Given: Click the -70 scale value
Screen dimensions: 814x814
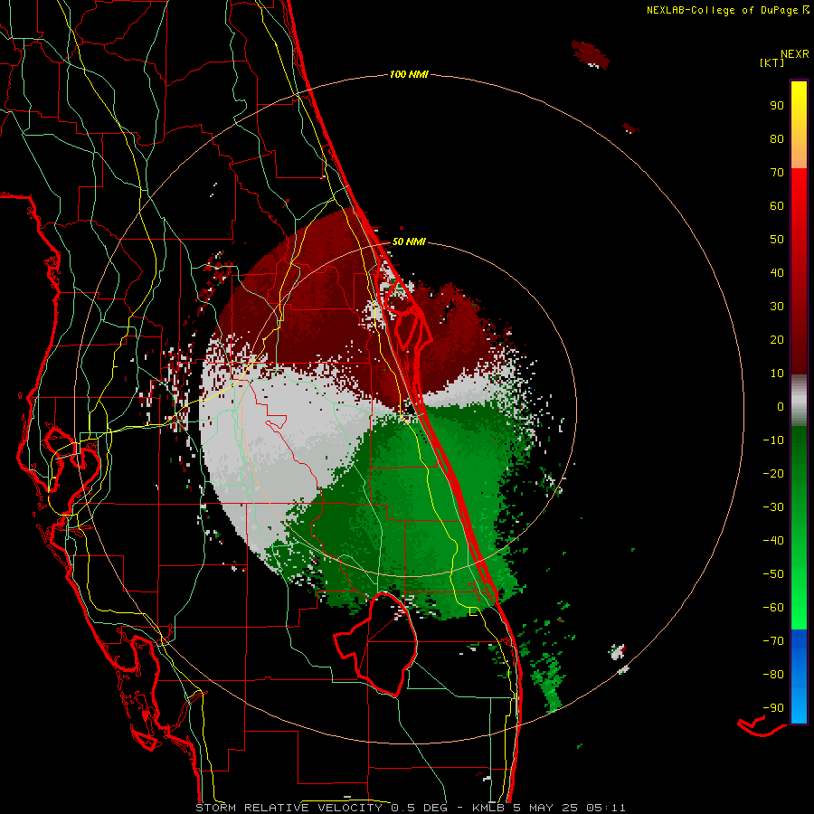Looking at the screenshot, I should (x=773, y=641).
